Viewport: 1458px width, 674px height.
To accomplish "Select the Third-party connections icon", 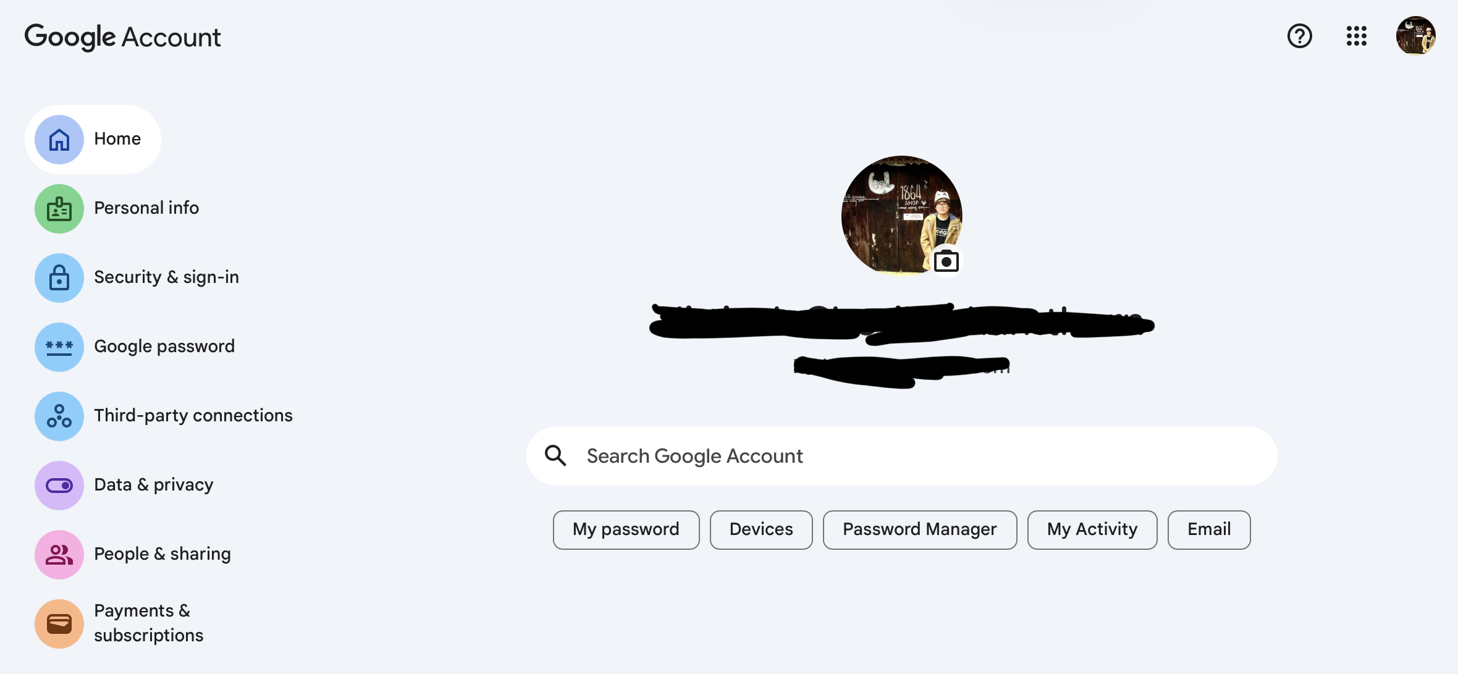I will click(x=59, y=416).
